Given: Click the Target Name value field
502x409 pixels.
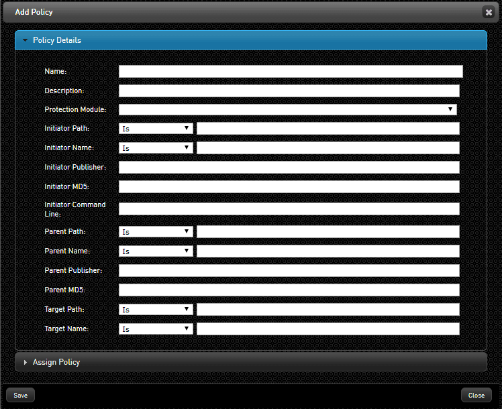Looking at the screenshot, I should click(x=328, y=329).
